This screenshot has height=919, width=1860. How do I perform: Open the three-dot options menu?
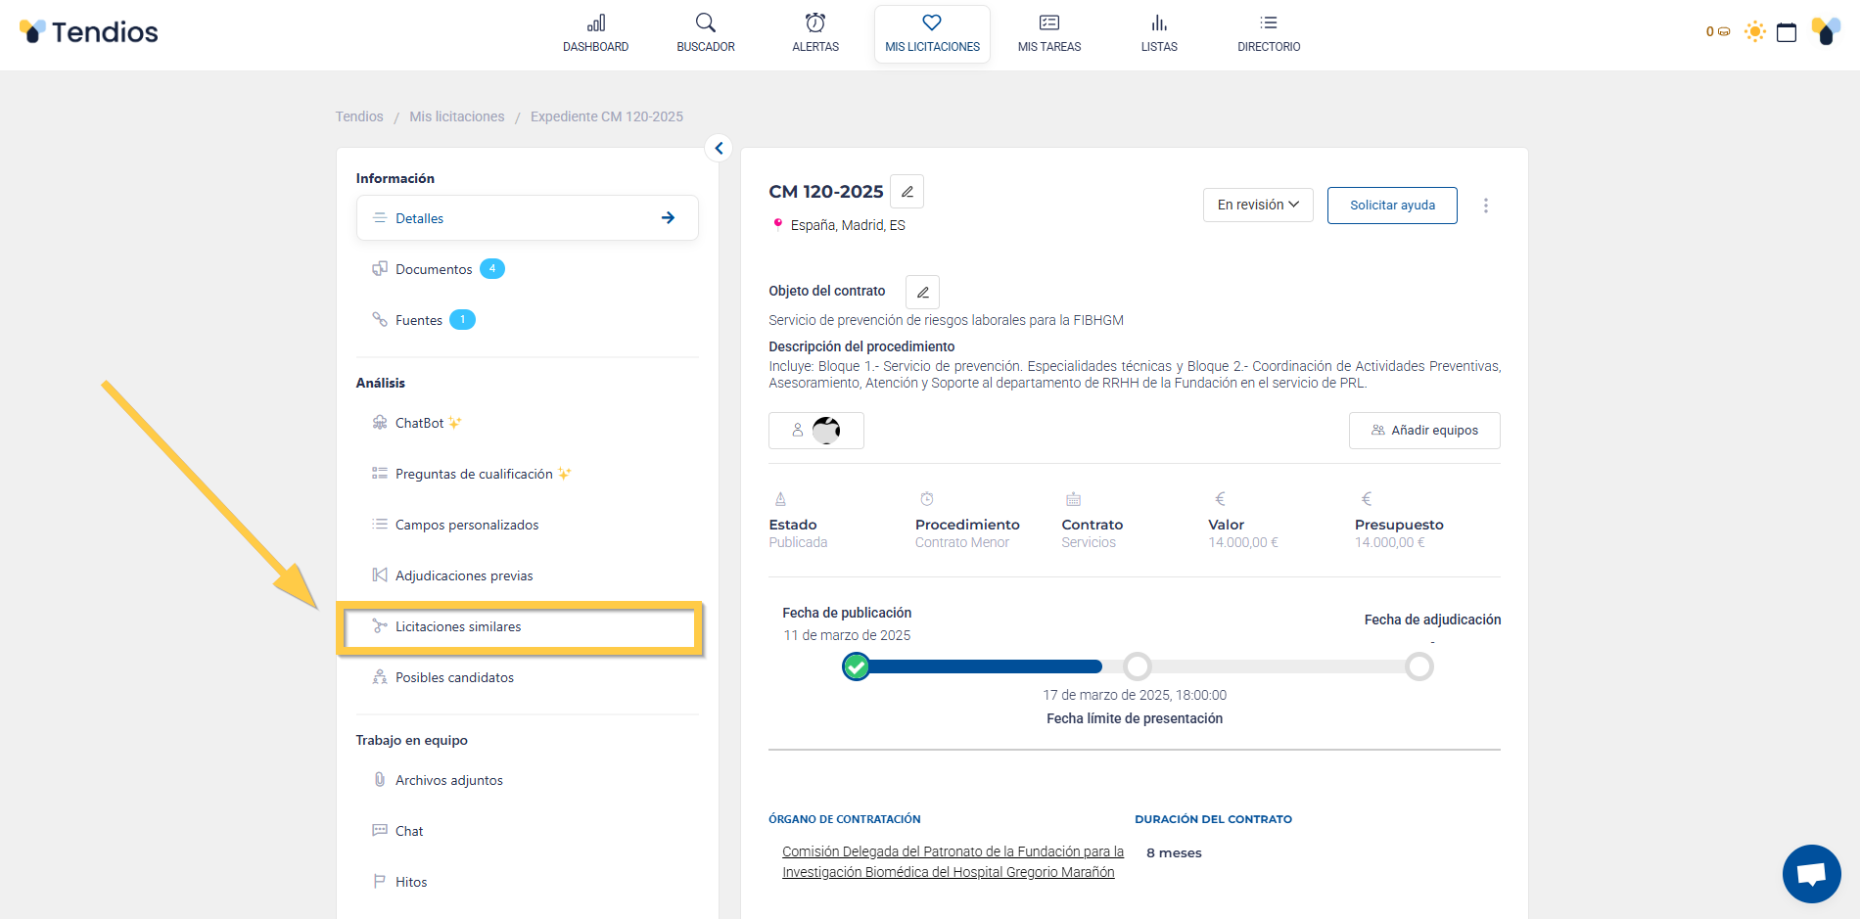pyautogui.click(x=1485, y=206)
